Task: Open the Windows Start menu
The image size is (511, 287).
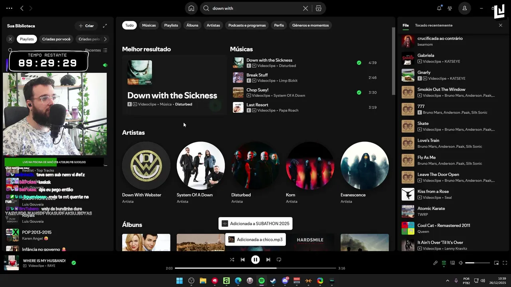Action: (180, 281)
